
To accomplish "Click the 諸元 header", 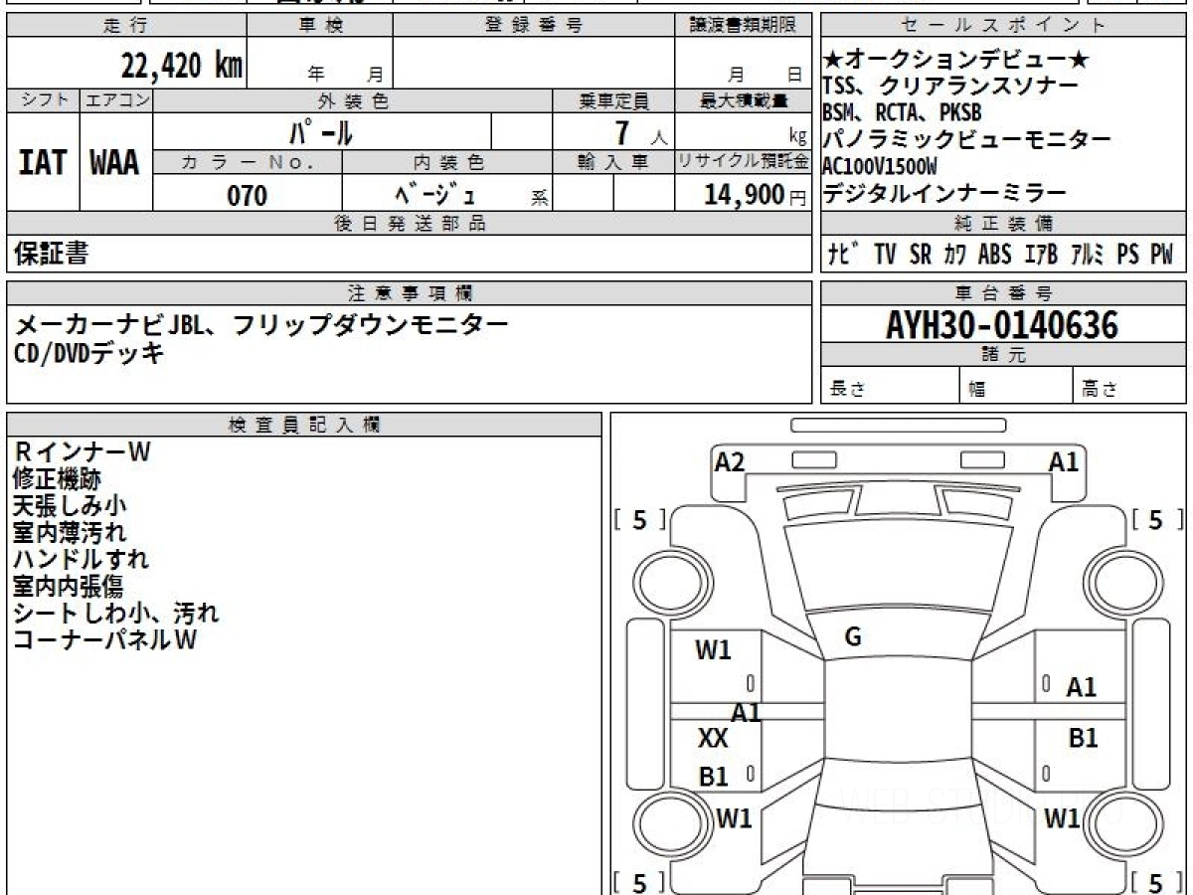I will tap(1003, 355).
